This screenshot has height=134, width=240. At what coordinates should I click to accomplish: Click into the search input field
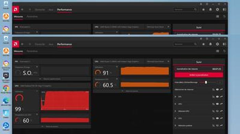(x=183, y=44)
